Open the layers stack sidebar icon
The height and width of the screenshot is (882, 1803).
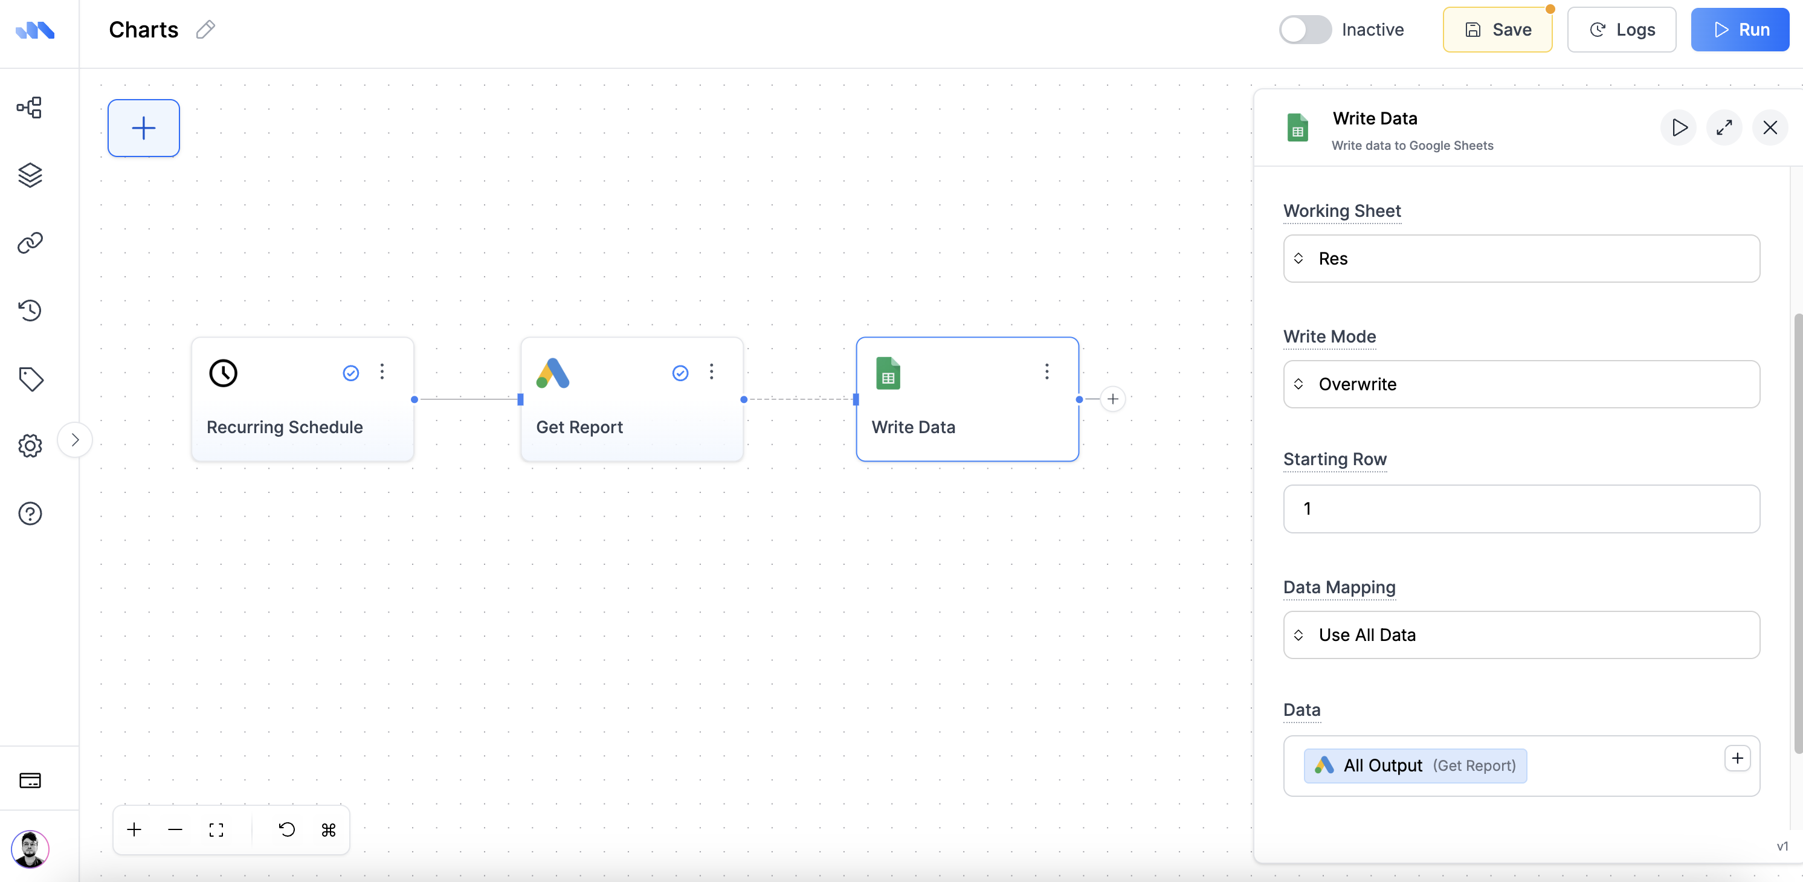point(30,175)
